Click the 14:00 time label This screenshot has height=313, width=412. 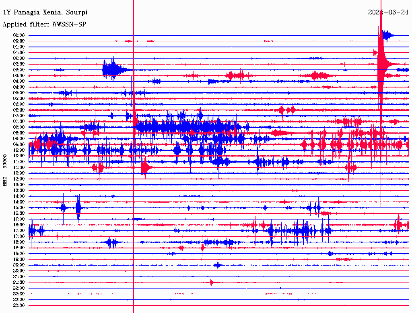(19, 196)
